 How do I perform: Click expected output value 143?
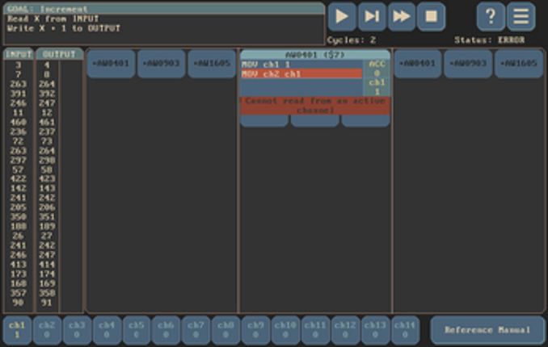(47, 188)
